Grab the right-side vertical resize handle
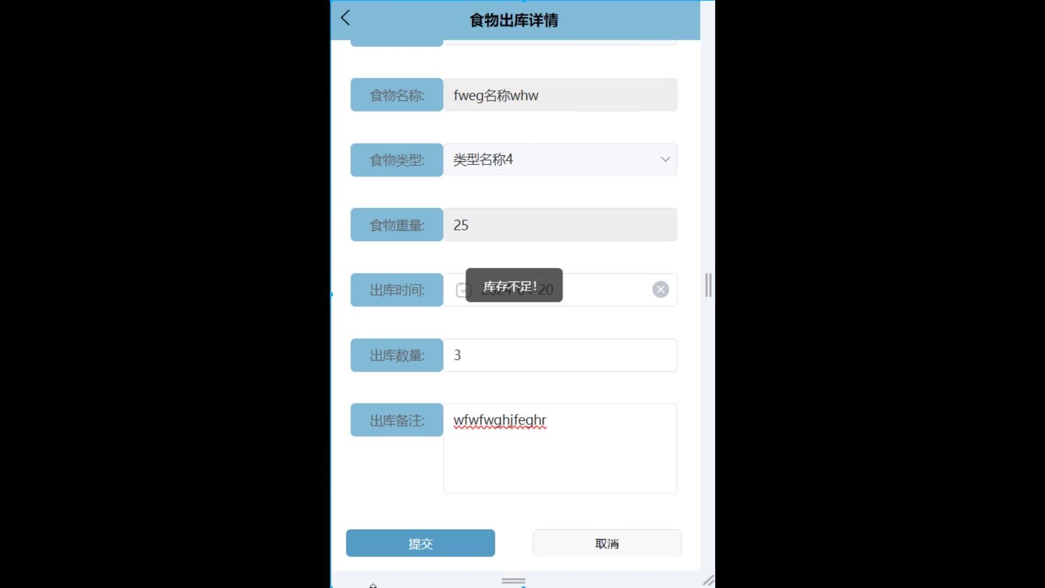This screenshot has height=588, width=1045. pyautogui.click(x=708, y=285)
